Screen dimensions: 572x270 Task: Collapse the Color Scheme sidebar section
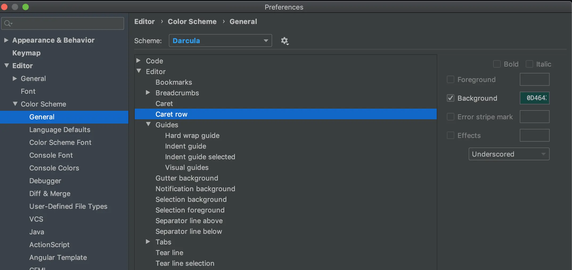tap(15, 104)
